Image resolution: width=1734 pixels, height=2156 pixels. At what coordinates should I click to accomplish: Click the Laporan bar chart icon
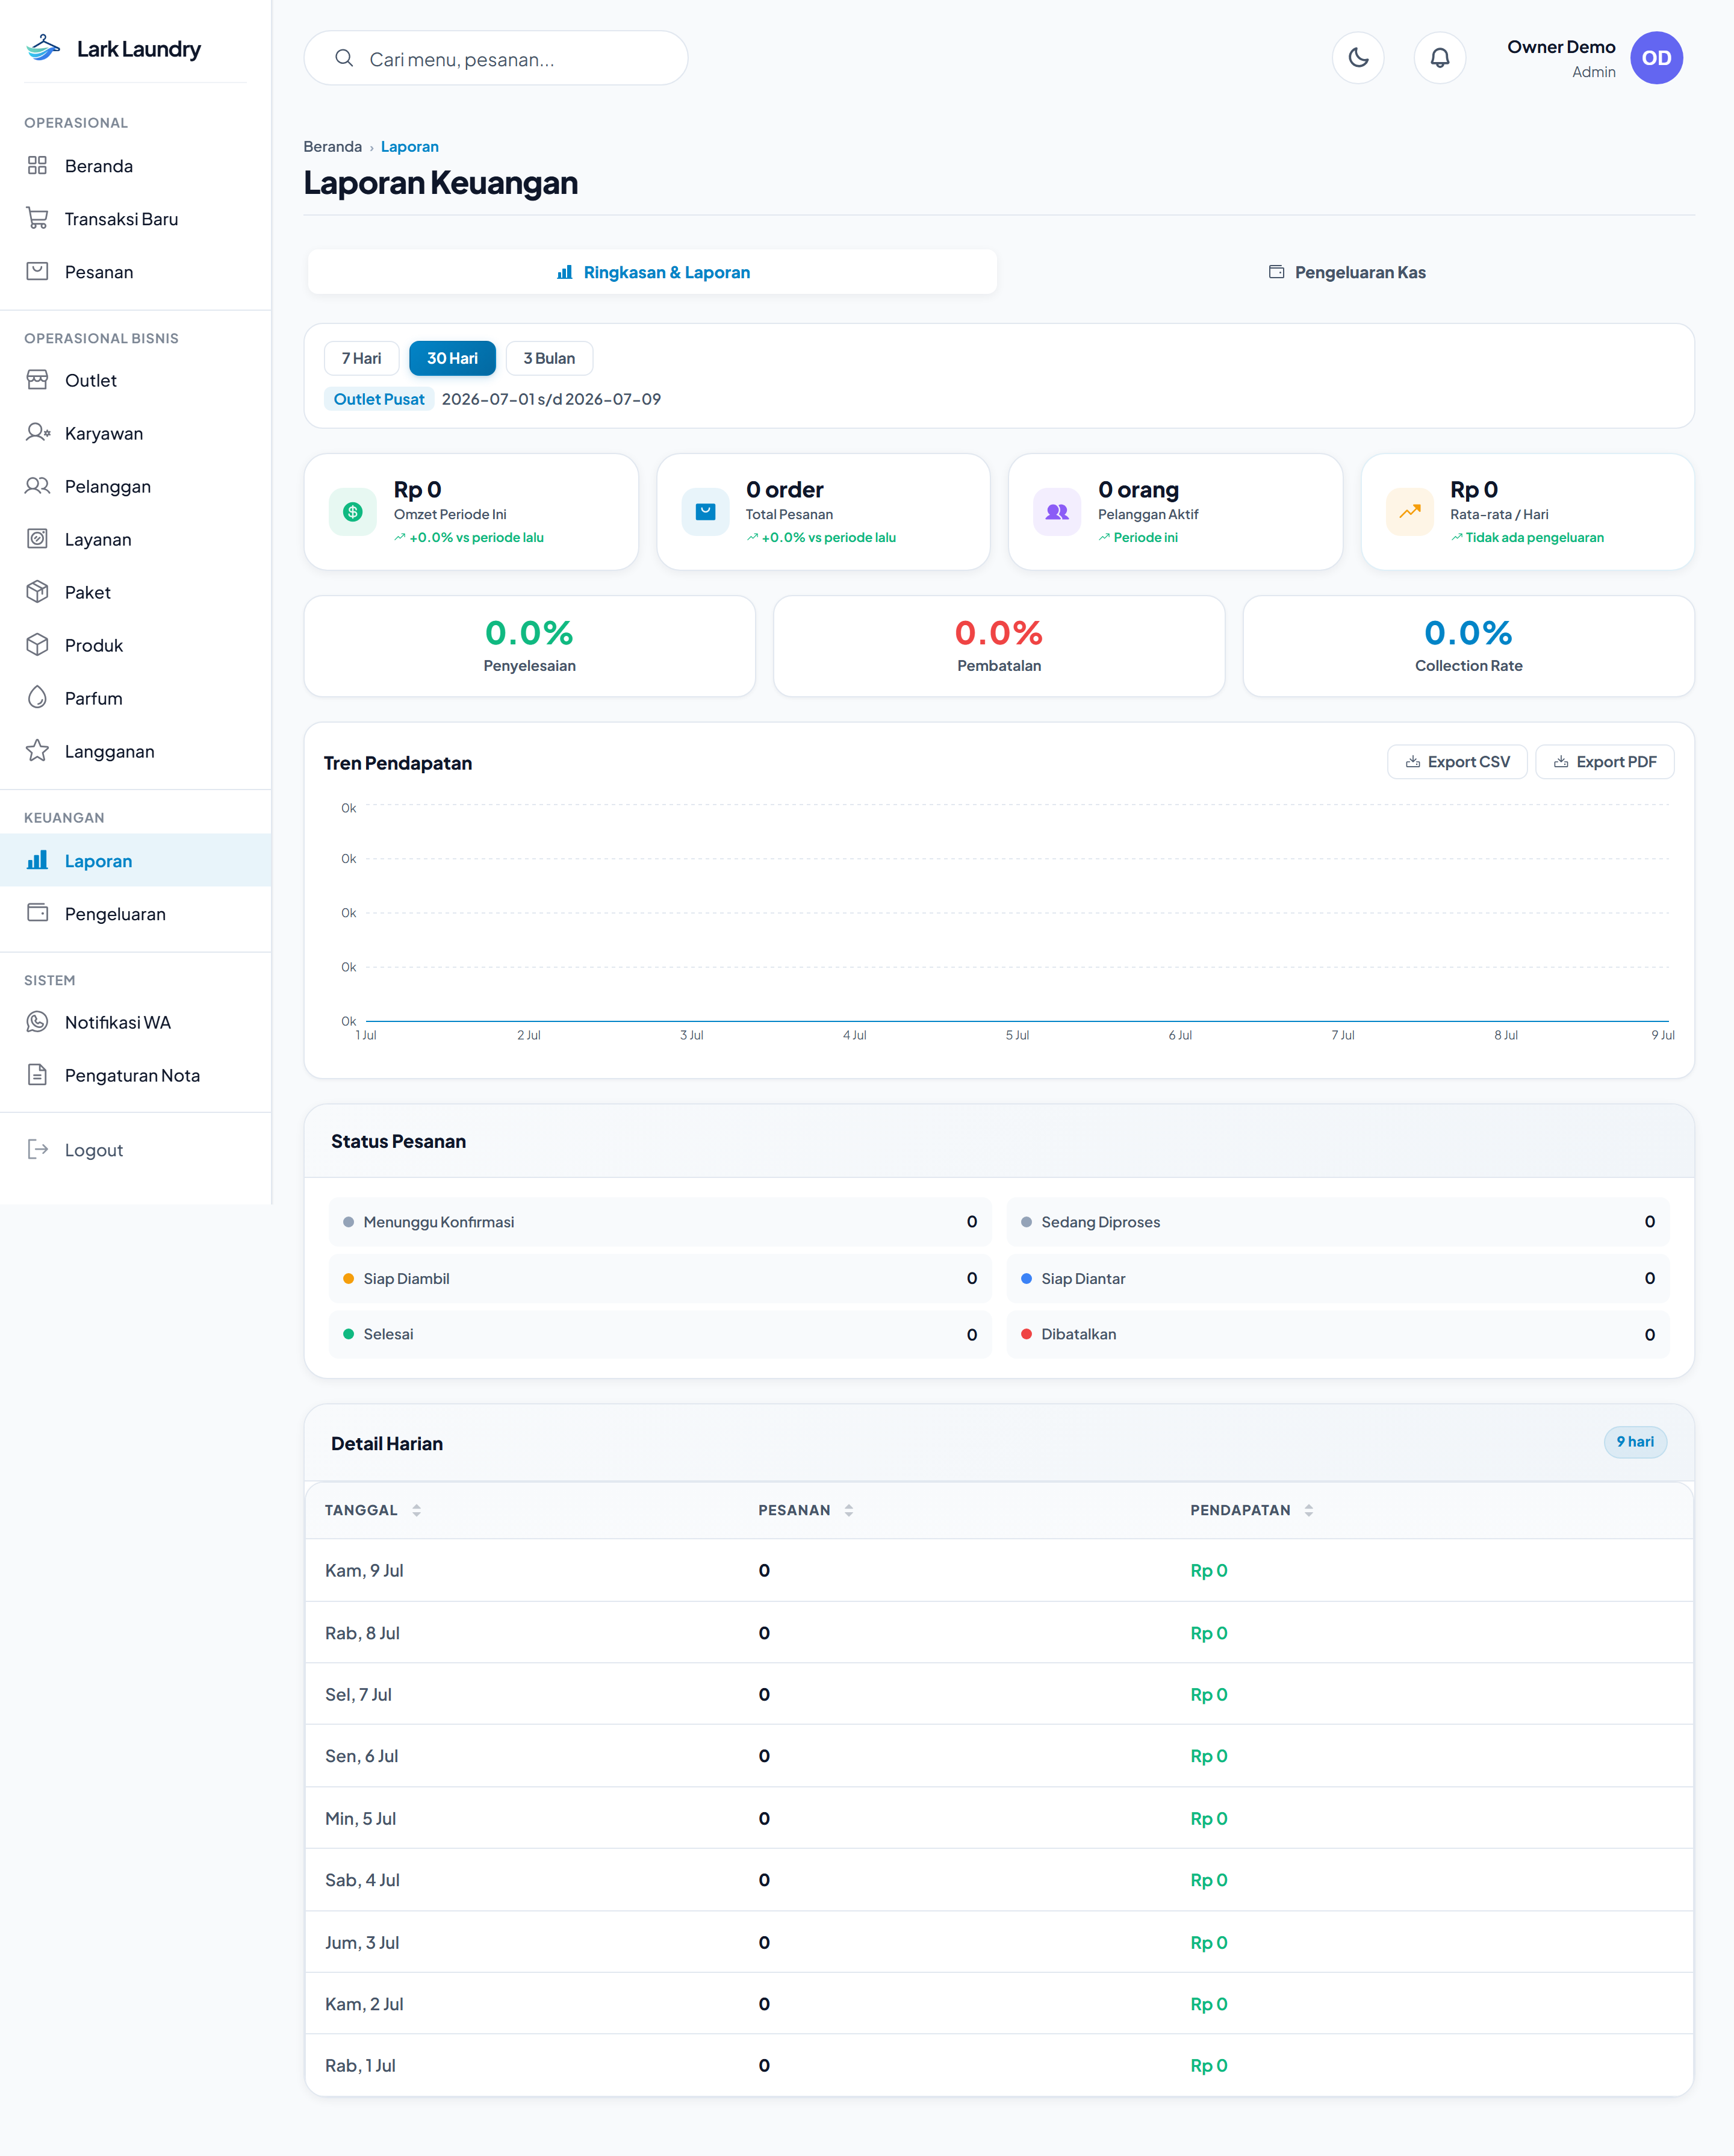(x=37, y=860)
